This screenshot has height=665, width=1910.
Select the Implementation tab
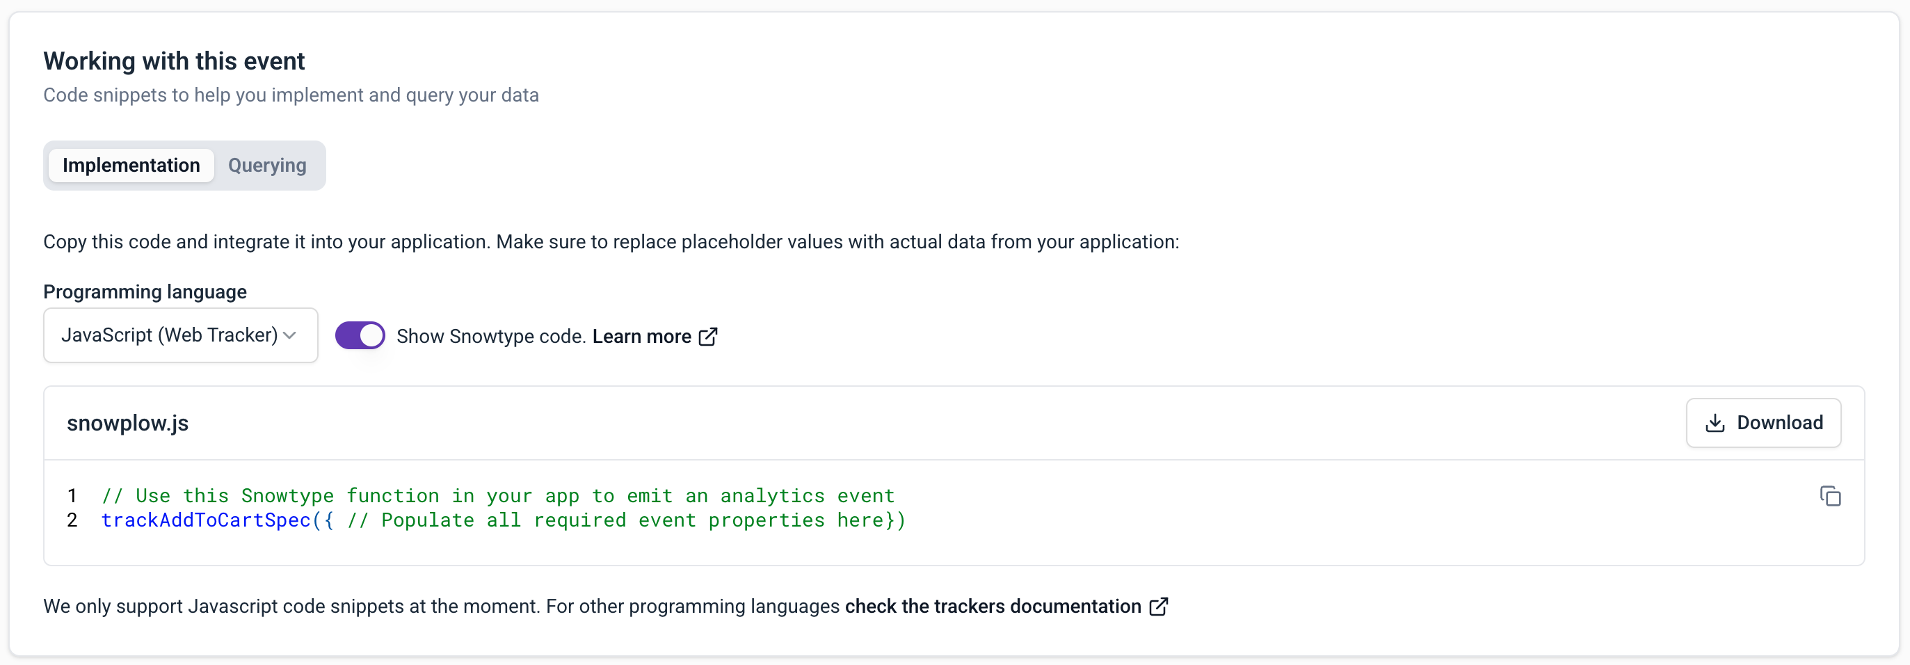coord(131,166)
